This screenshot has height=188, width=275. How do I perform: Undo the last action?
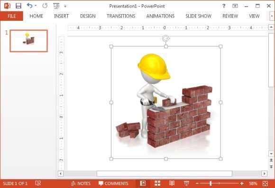click(29, 6)
